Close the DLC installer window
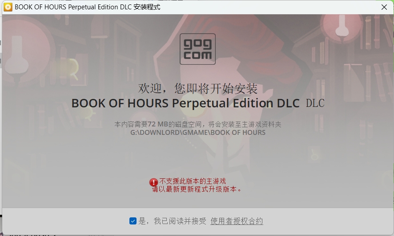This screenshot has height=236, width=394. pyautogui.click(x=384, y=7)
